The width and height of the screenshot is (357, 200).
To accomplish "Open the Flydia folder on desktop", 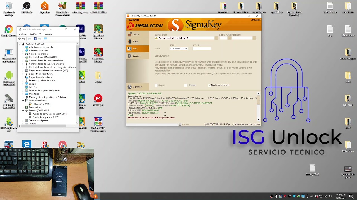I will point(98,77).
